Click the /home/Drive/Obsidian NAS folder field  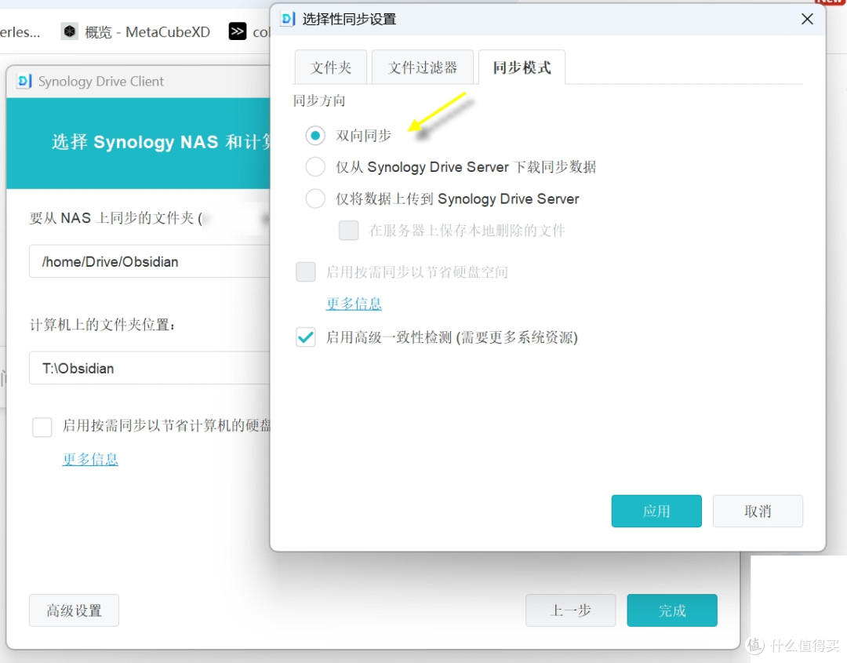coord(150,261)
